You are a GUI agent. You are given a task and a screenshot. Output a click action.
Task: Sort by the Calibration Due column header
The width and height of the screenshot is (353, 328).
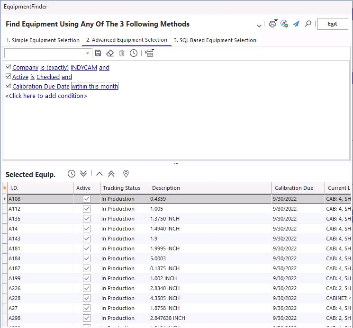point(294,188)
